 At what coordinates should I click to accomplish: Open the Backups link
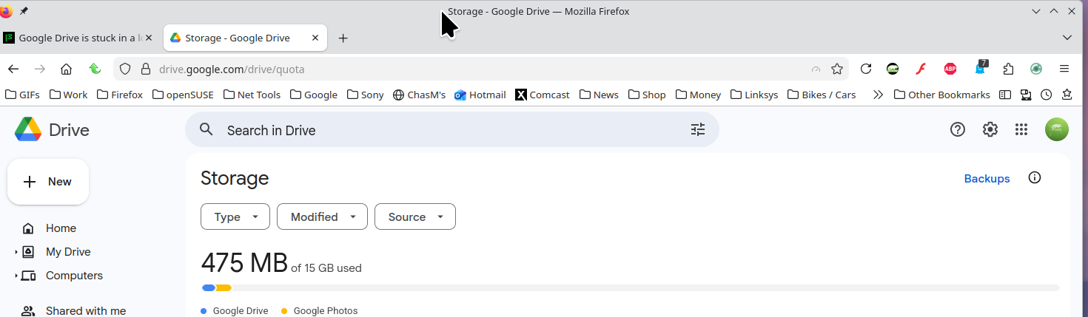987,179
